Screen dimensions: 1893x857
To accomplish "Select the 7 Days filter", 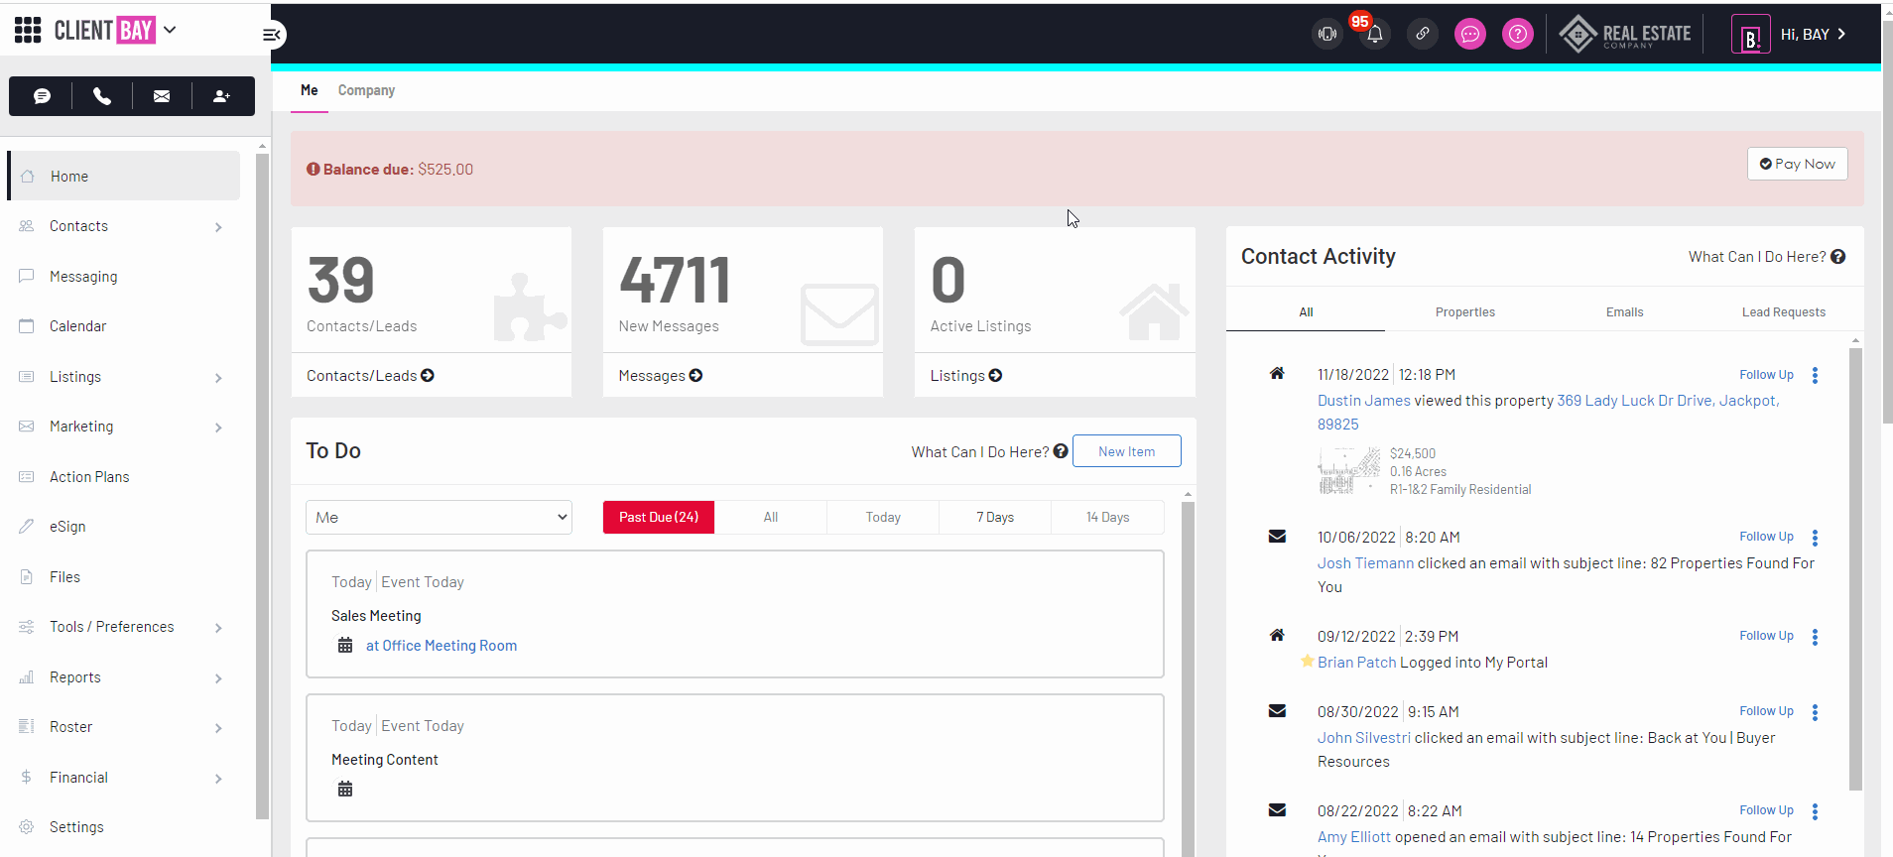I will click(x=995, y=518).
